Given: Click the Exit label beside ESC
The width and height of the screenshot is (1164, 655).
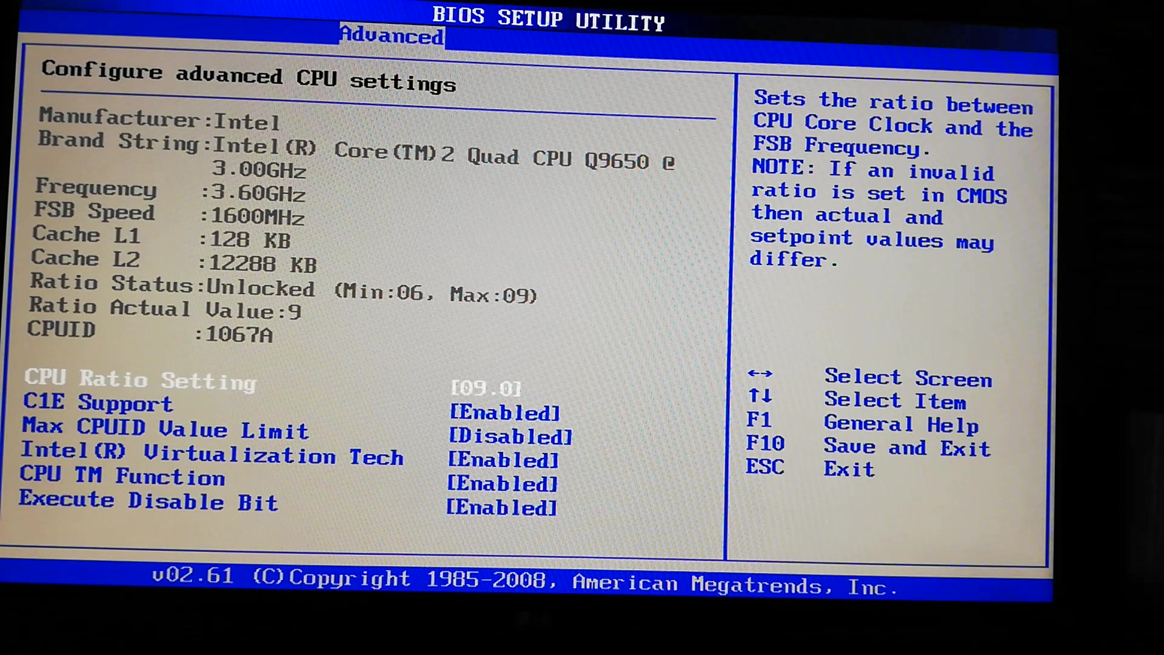Looking at the screenshot, I should 849,469.
